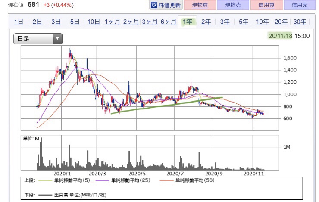Click the 単位: M label in volume chart
The width and height of the screenshot is (319, 202).
click(x=31, y=139)
